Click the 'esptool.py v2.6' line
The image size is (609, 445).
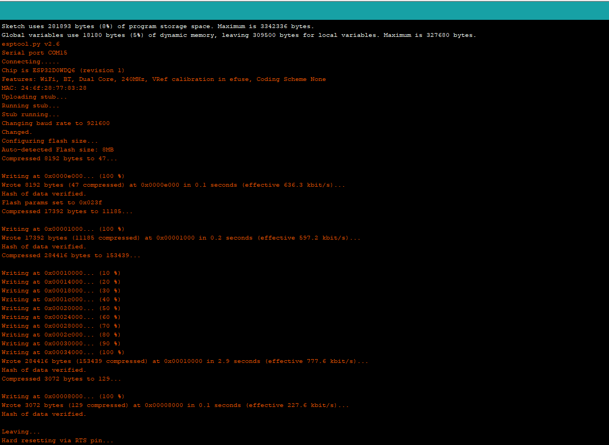[31, 44]
